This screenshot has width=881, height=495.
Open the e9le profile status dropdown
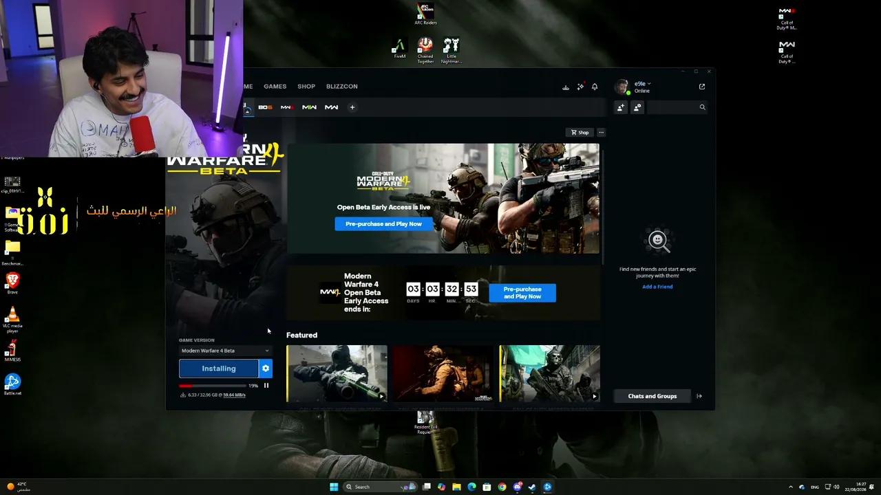tap(642, 84)
